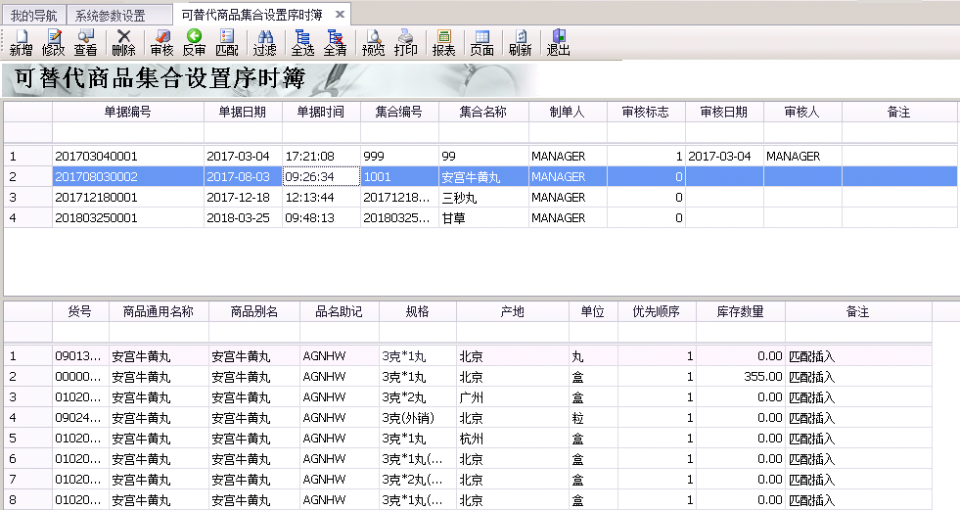Click the 删除 (delete) toolbar icon

[x=123, y=43]
